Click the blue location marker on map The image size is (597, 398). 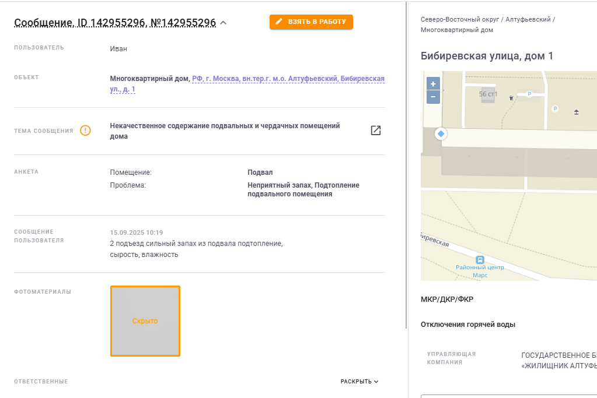pos(441,134)
